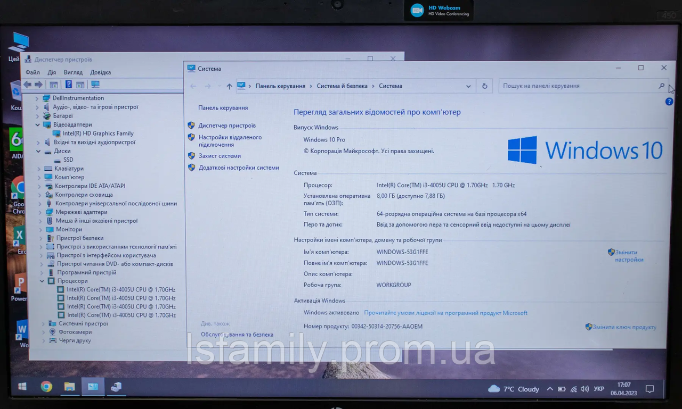Open help via the blue question mark icon
682x409 pixels.
669,102
